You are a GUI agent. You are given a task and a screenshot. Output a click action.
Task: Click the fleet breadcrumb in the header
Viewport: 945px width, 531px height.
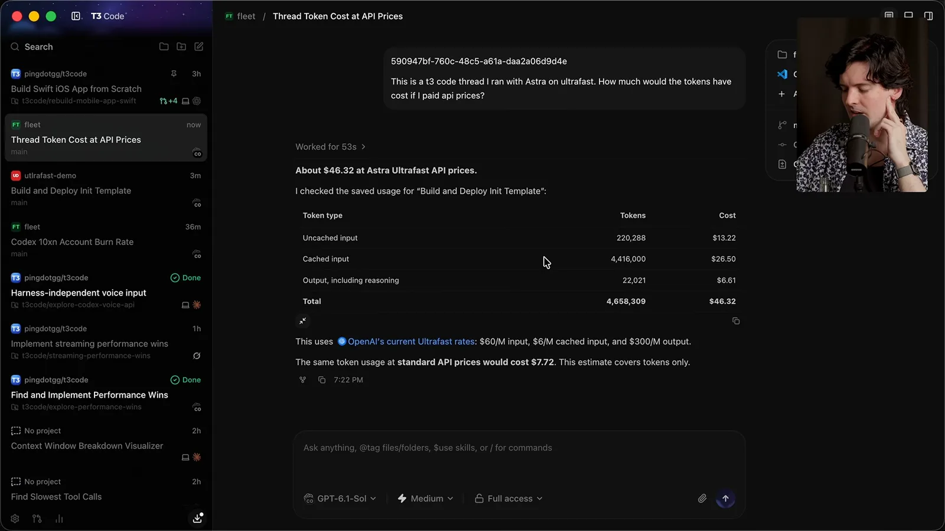point(240,17)
